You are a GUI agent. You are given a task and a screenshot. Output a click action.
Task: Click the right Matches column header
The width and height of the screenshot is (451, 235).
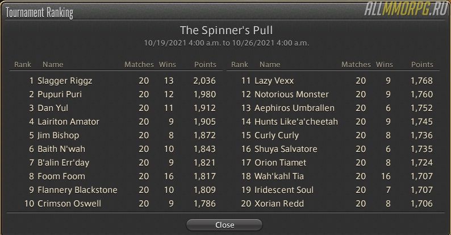coord(356,64)
